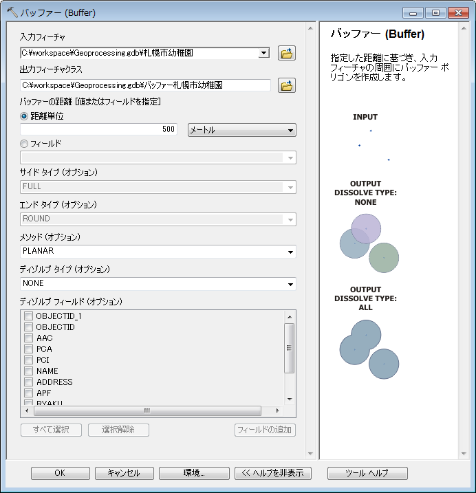The height and width of the screenshot is (493, 476).
Task: Click the dissolve field list horizontal scrollbar
Action: pyautogui.click(x=146, y=410)
